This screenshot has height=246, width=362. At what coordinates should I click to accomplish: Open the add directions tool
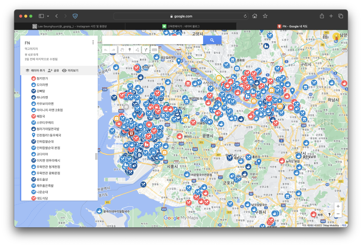(146, 50)
